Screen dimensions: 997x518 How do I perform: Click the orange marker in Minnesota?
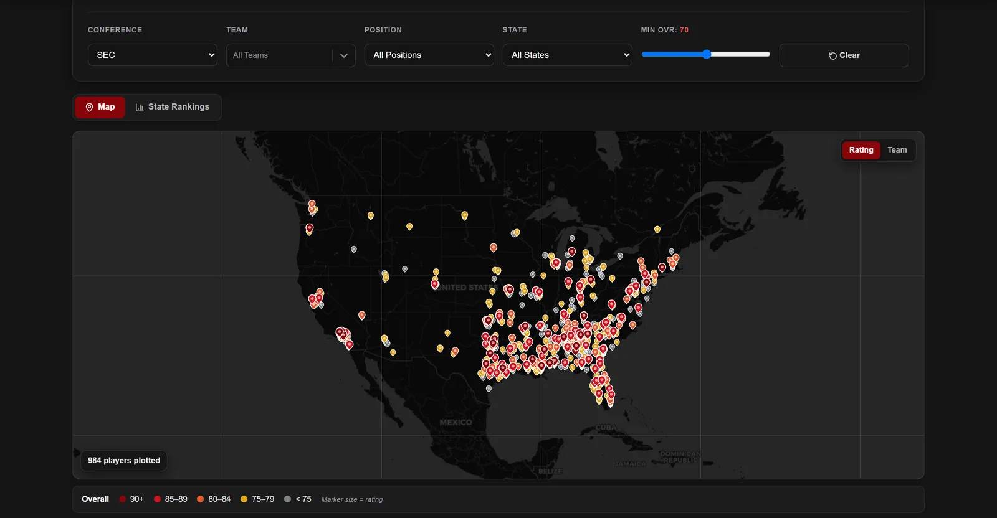click(x=494, y=247)
